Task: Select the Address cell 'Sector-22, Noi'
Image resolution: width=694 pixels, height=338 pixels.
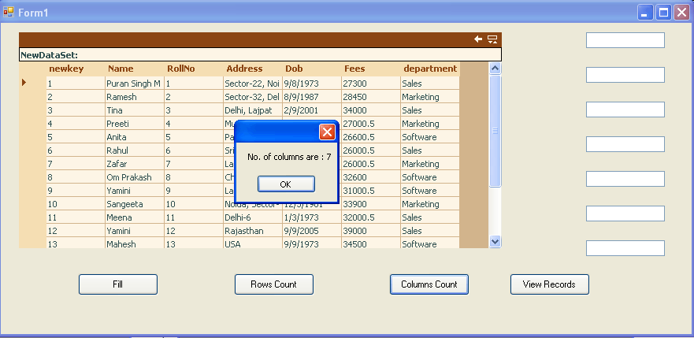Action: 253,84
